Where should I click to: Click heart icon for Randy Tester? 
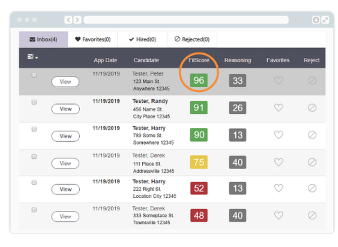278,108
